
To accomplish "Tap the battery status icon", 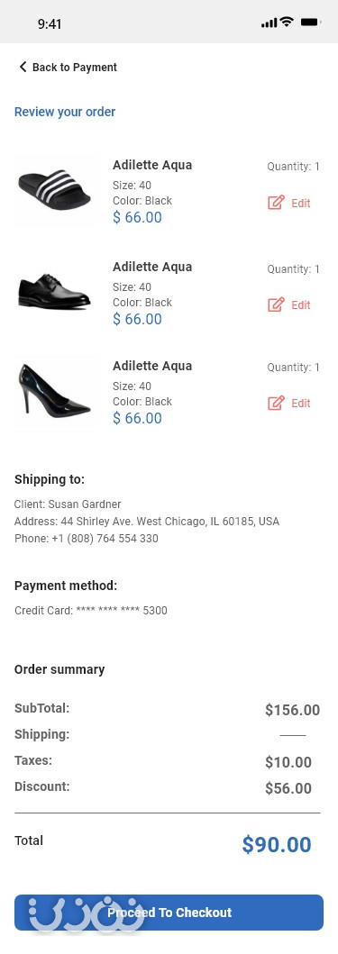I will click(310, 23).
